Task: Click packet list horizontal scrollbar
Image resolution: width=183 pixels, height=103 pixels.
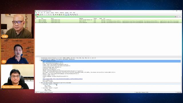Action: coord(63,56)
